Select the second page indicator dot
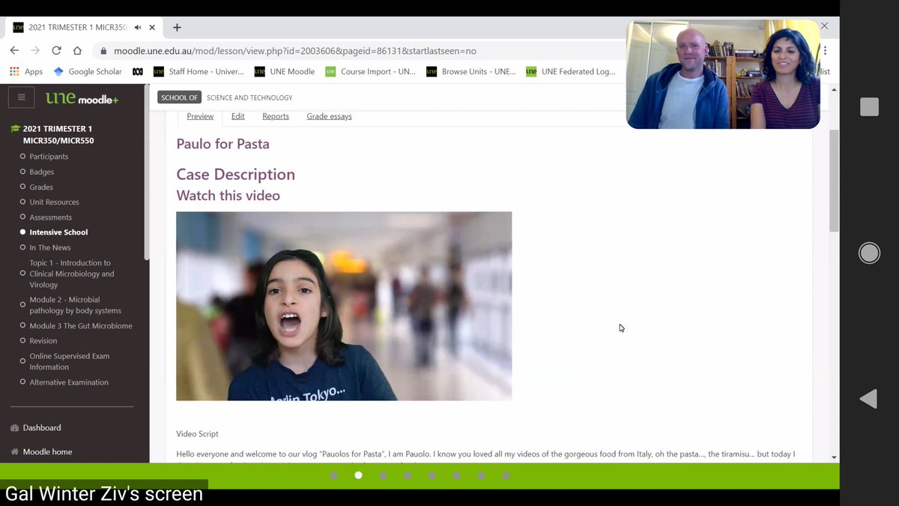This screenshot has height=506, width=899. point(358,475)
